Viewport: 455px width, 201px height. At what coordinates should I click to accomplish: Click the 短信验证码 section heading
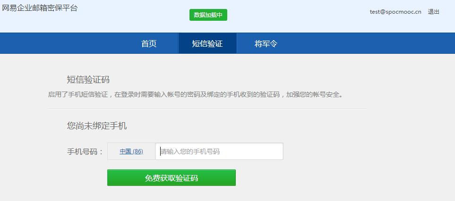tap(88, 79)
